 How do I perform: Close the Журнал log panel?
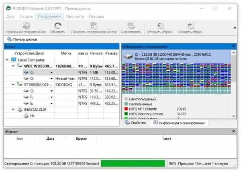[x=233, y=131]
